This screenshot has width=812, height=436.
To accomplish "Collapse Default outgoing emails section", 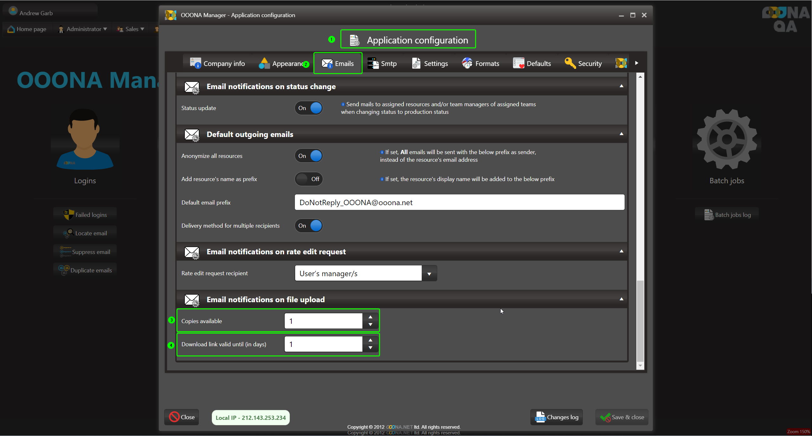I will pyautogui.click(x=621, y=134).
